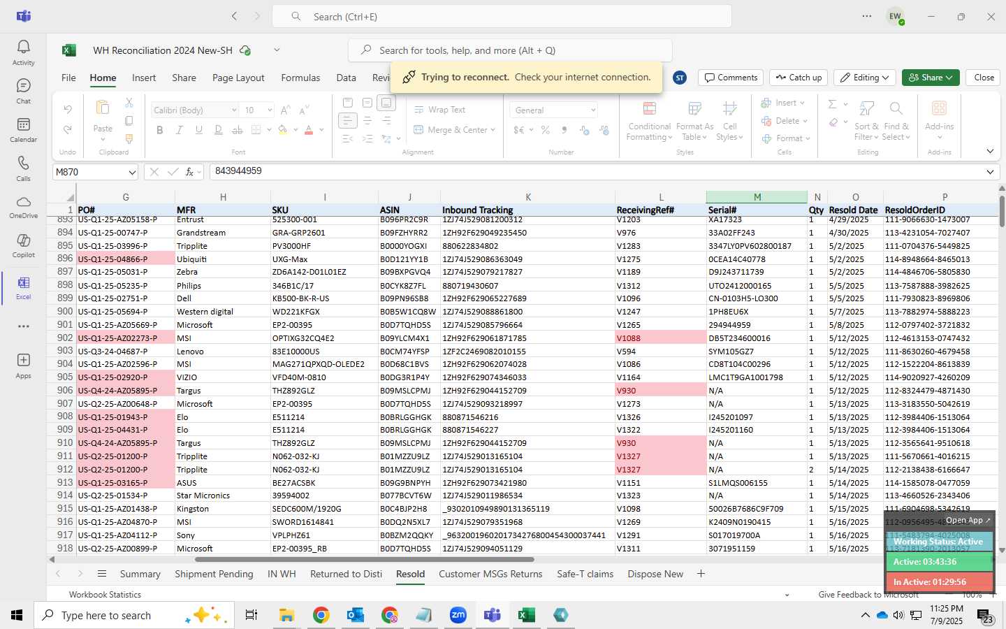
Task: Expand the Name Box dropdown M870
Action: click(132, 172)
